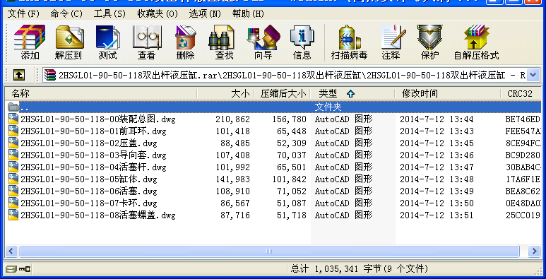The image size is (546, 279).
Task: Open the Help (帮助) menu
Action: (x=248, y=14)
